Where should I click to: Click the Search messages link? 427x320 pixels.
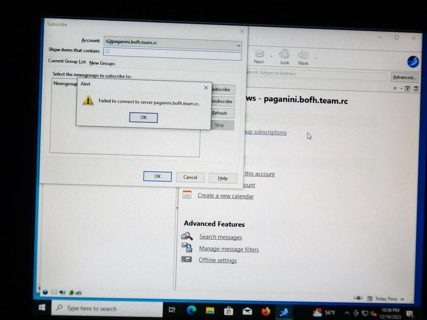pyautogui.click(x=221, y=237)
